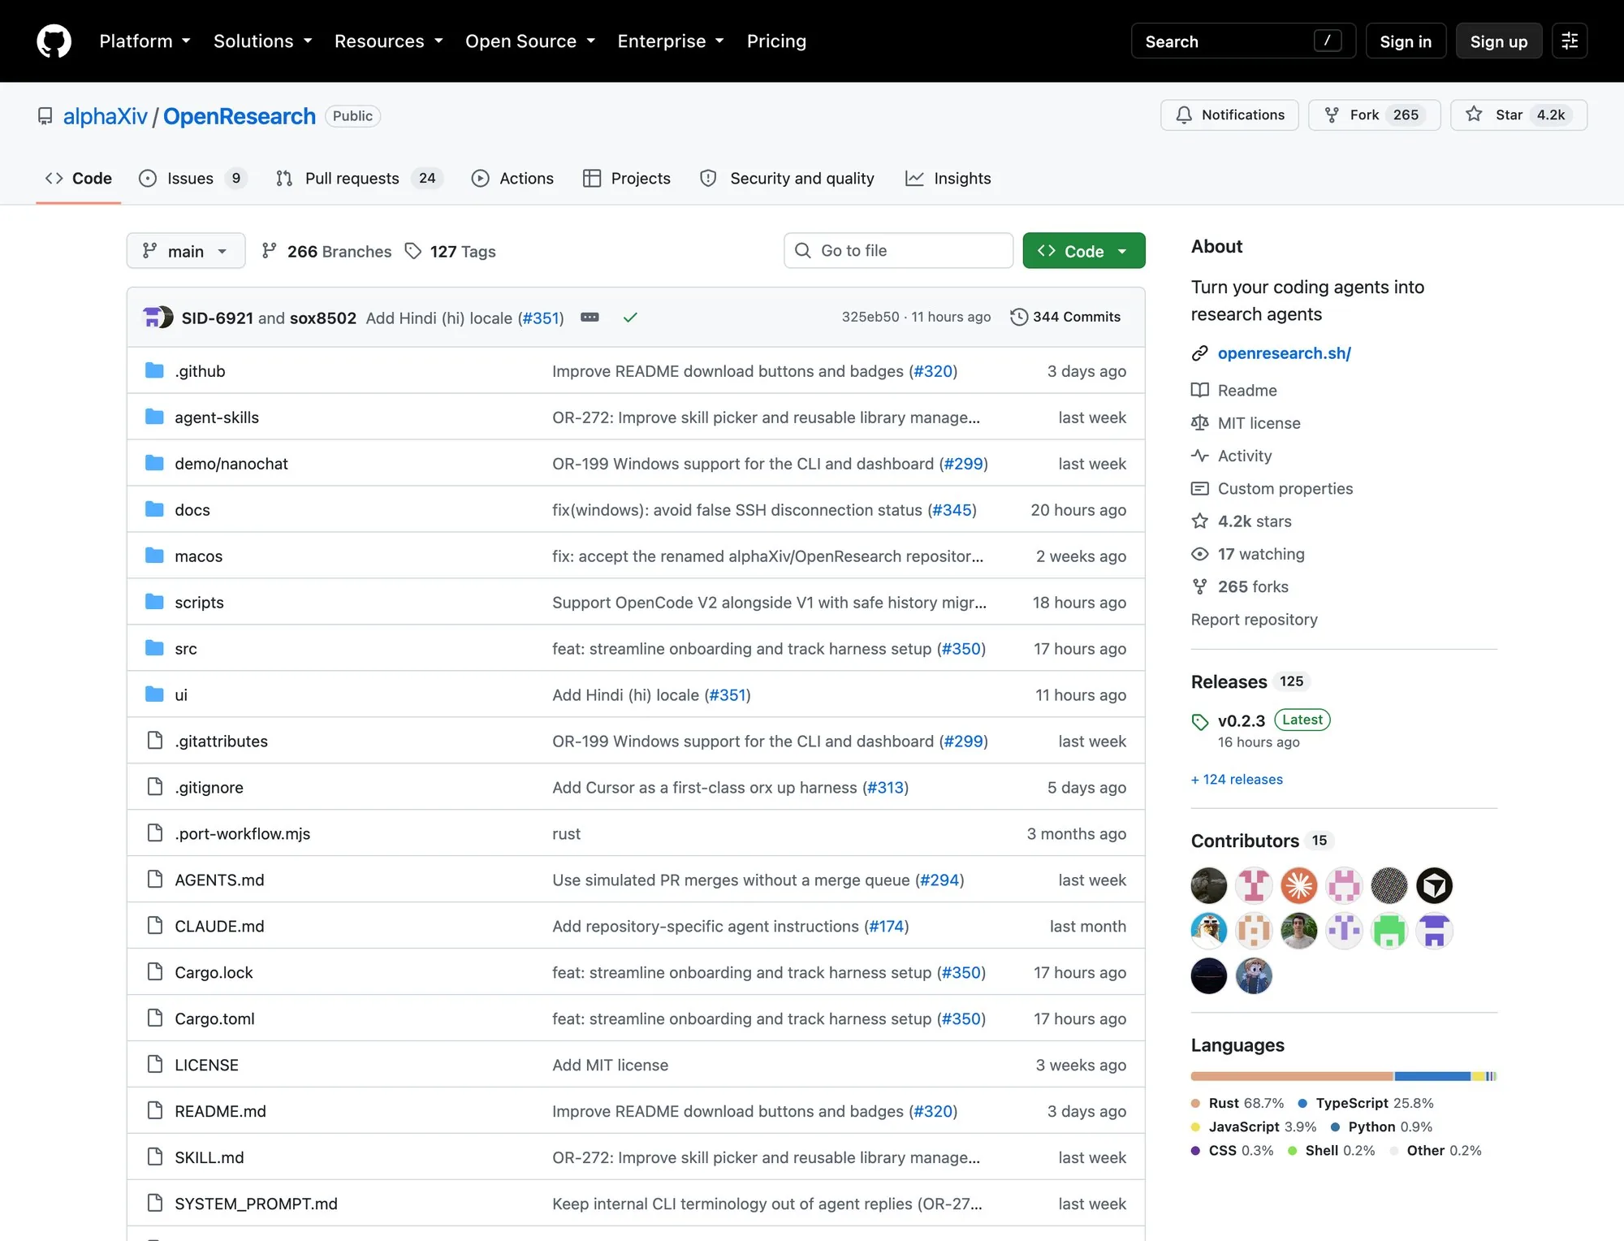Viewport: 1624px width, 1241px height.
Task: Click the TypeScript segment of the languages bar
Action: [x=1432, y=1076]
